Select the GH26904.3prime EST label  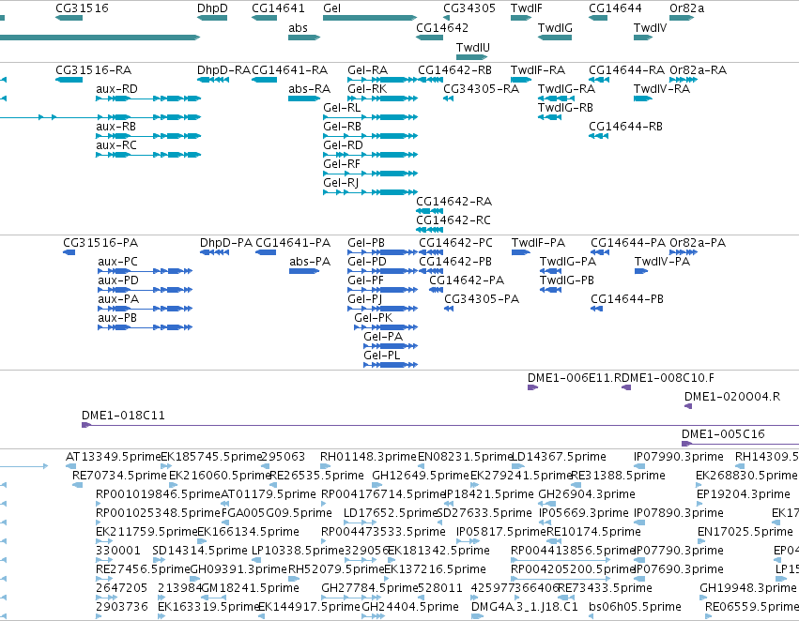point(587,494)
